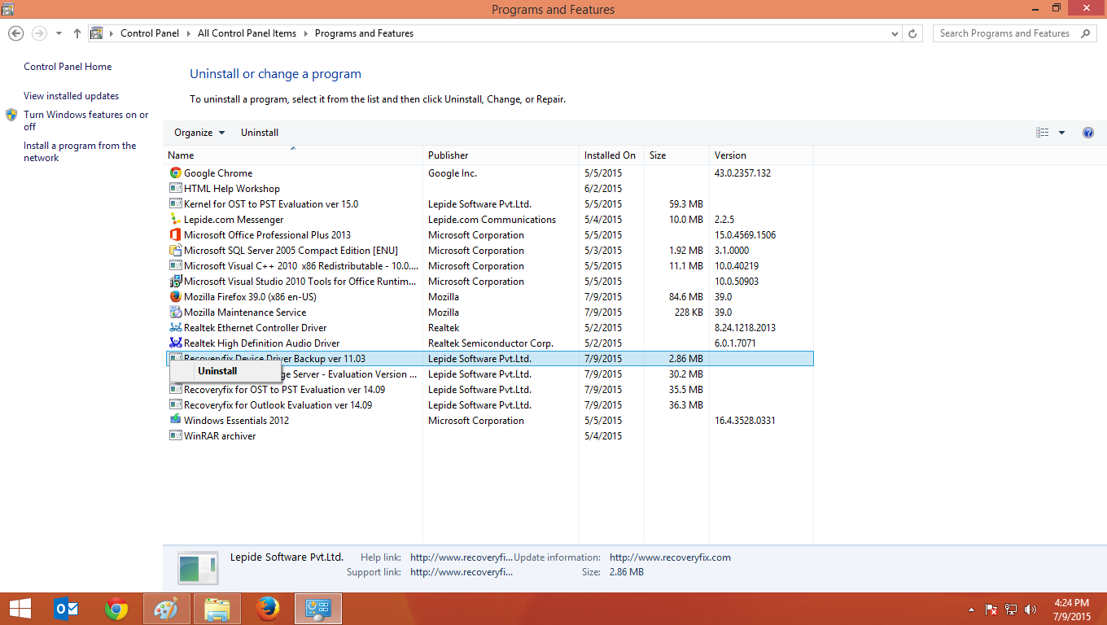Go up one level with Up arrow

(x=77, y=33)
